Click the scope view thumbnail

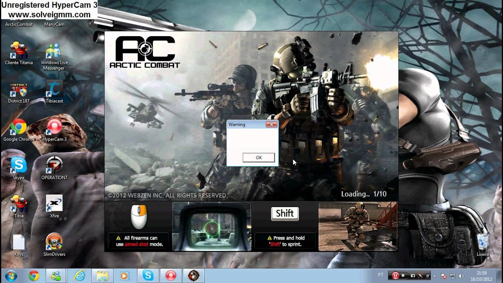(x=211, y=226)
